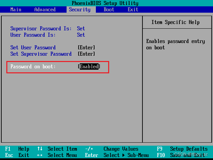
Task: Click the up/down arrows Select Item hint
Action: pos(57,149)
